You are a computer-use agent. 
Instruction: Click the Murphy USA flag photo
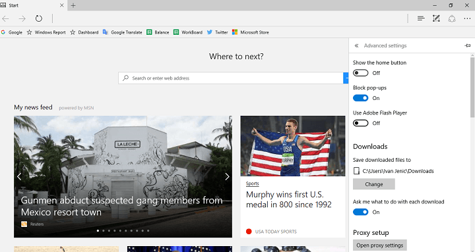(x=293, y=146)
